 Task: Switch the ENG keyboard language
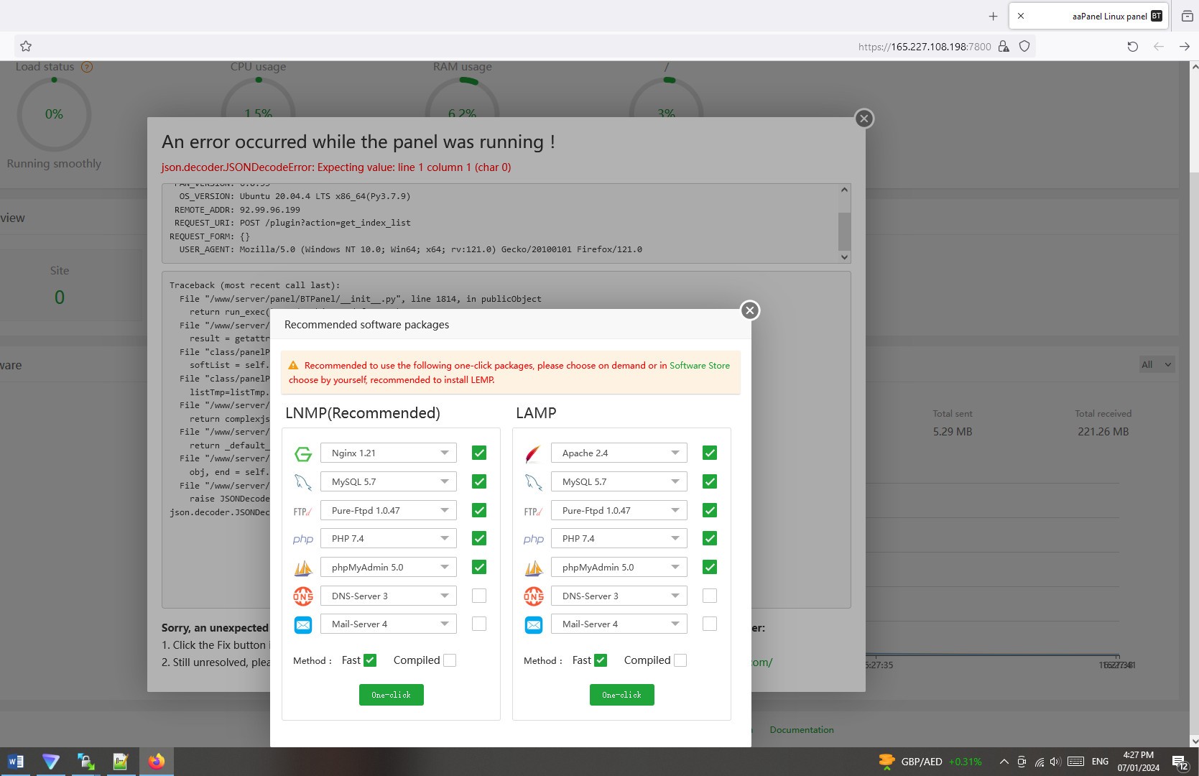[1100, 762]
